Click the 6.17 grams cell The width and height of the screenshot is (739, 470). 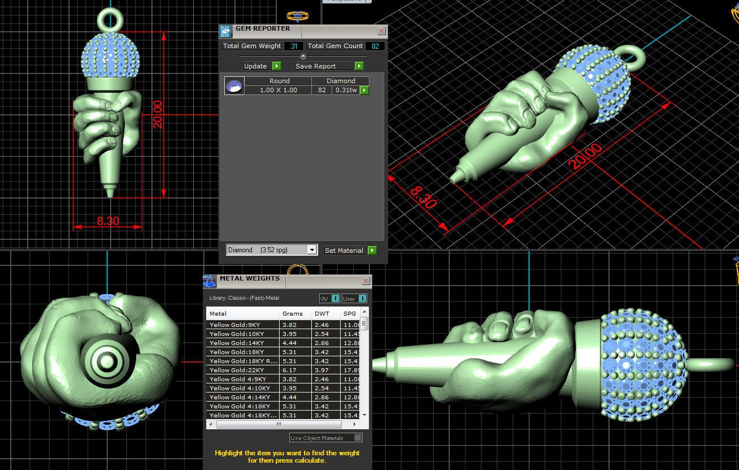[295, 370]
